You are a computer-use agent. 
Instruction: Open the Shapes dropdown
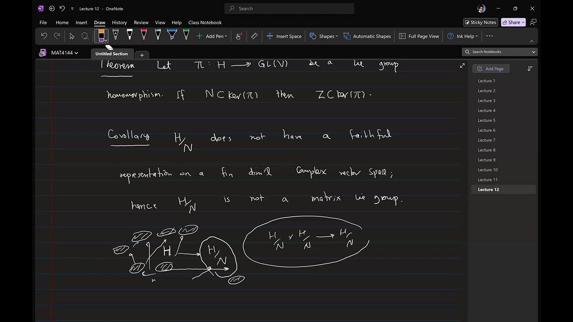(x=324, y=36)
